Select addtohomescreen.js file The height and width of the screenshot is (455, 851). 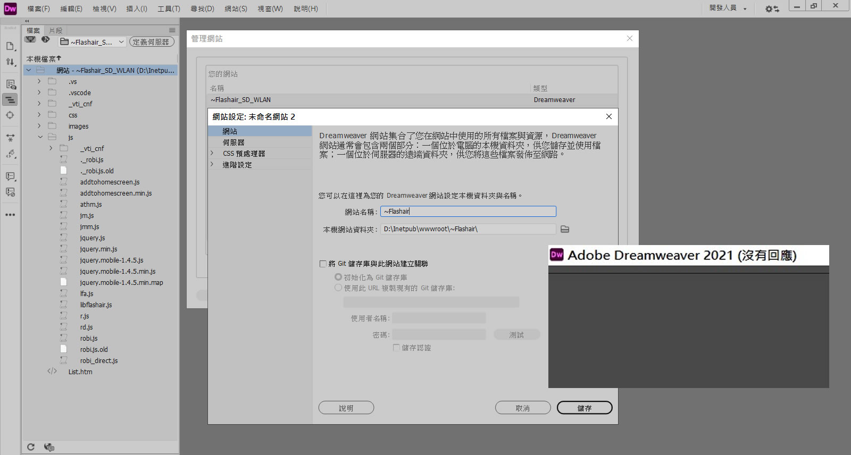pyautogui.click(x=110, y=182)
